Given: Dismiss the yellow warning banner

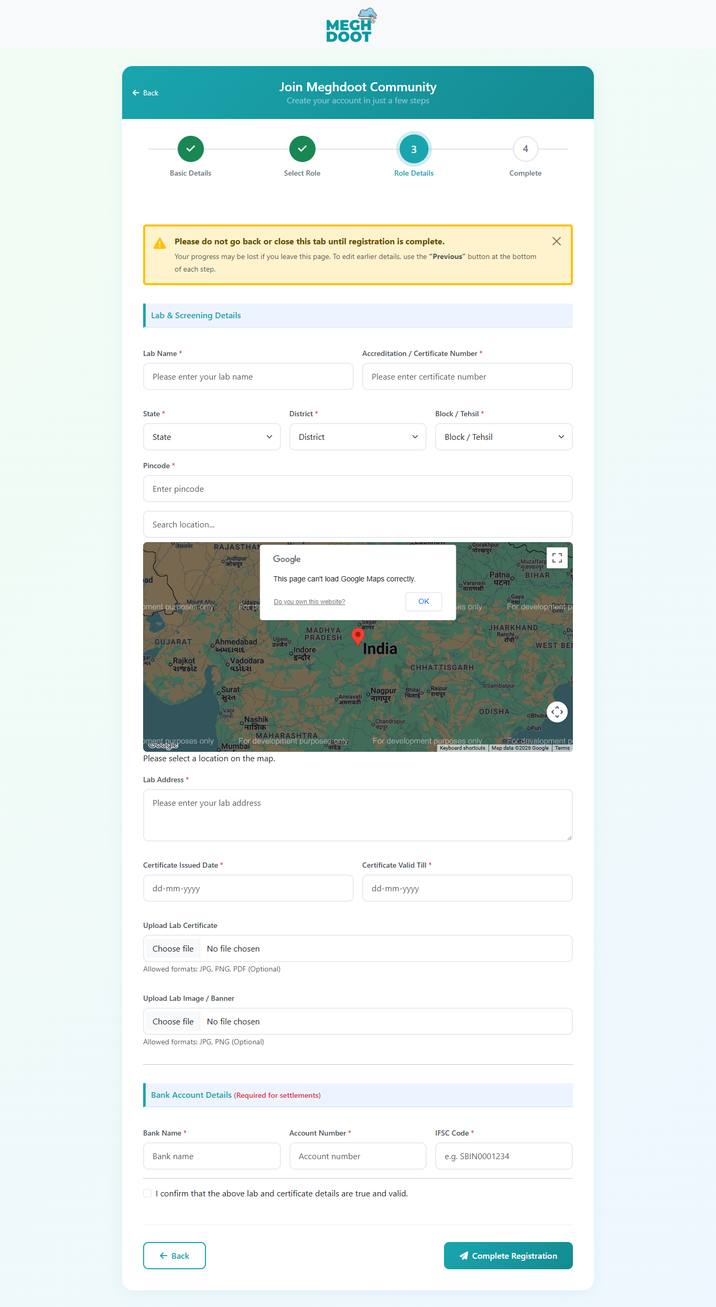Looking at the screenshot, I should point(557,241).
